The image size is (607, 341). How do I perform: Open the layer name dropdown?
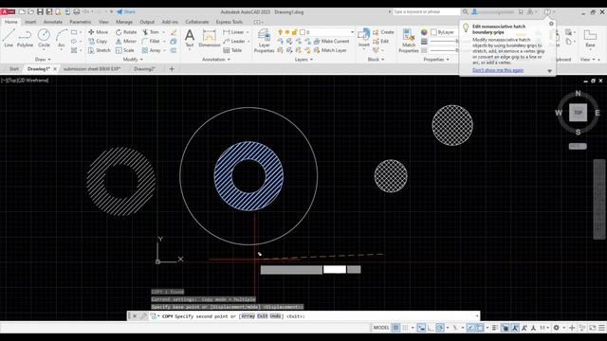pyautogui.click(x=352, y=32)
